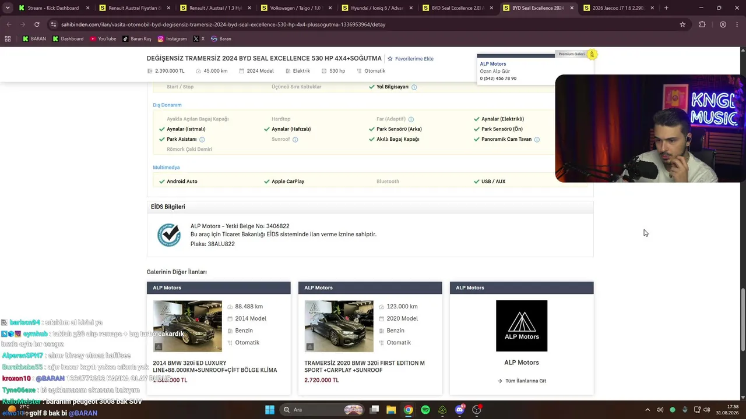Open a new browser tab

[666, 8]
